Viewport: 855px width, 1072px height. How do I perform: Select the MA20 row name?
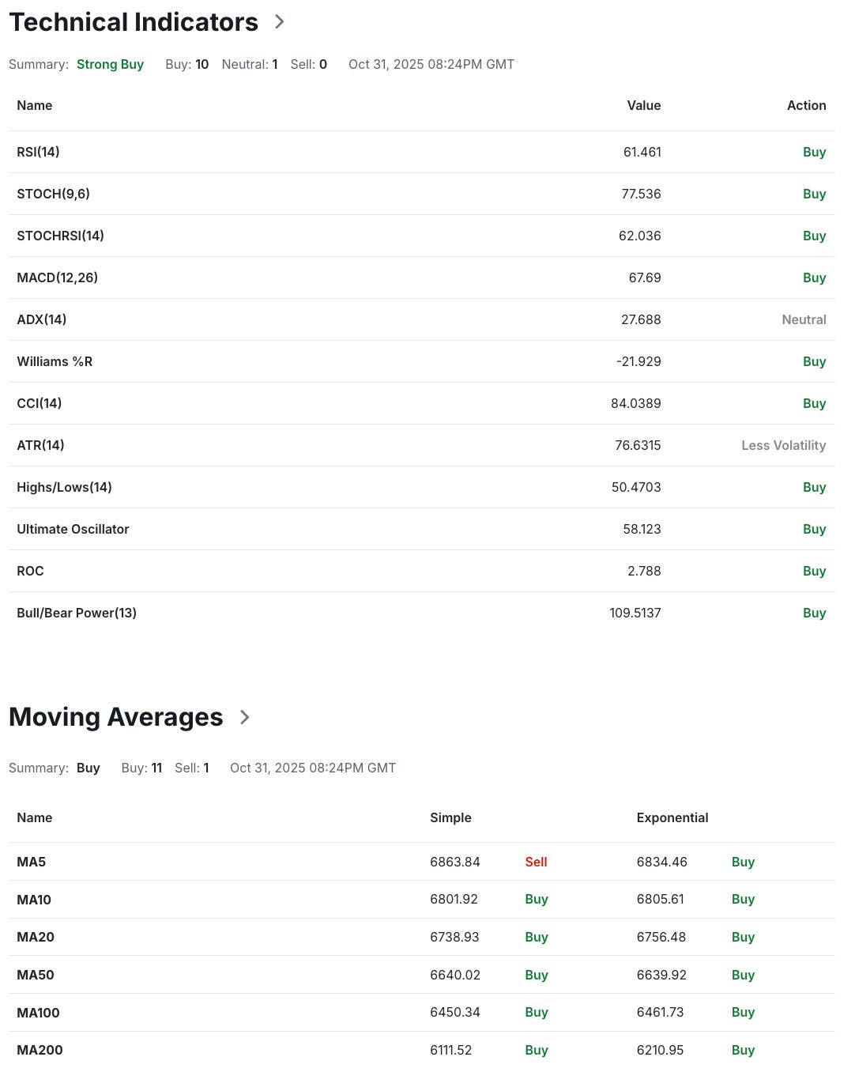click(x=36, y=937)
